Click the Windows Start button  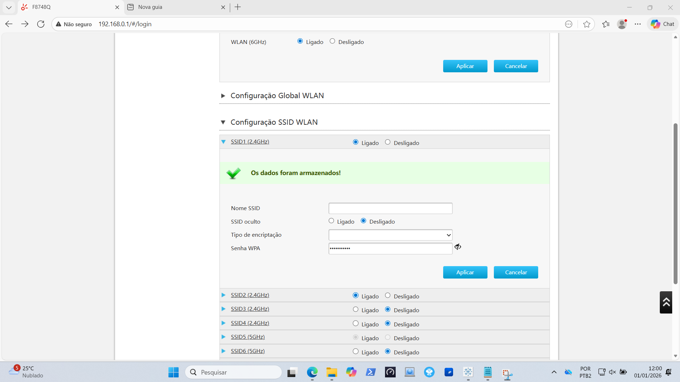point(173,372)
